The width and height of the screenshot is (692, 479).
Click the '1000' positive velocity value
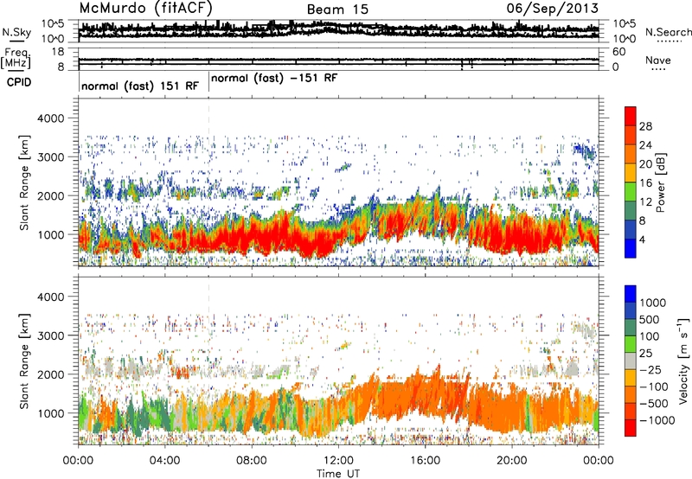click(653, 303)
